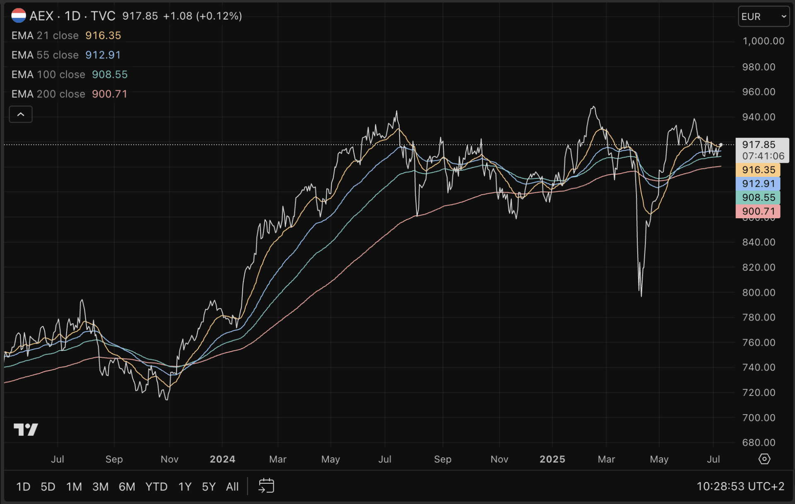Select the 5D time range
Image resolution: width=795 pixels, height=504 pixels.
48,487
